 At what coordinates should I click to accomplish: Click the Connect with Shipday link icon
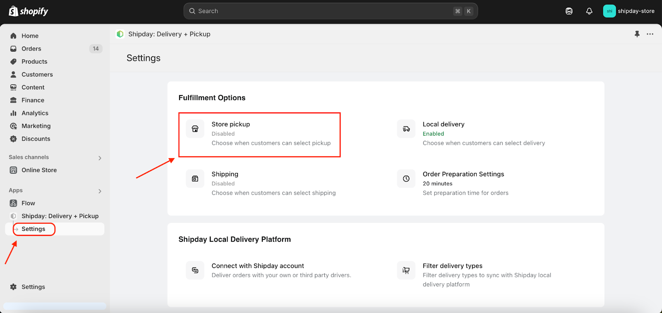coord(195,270)
